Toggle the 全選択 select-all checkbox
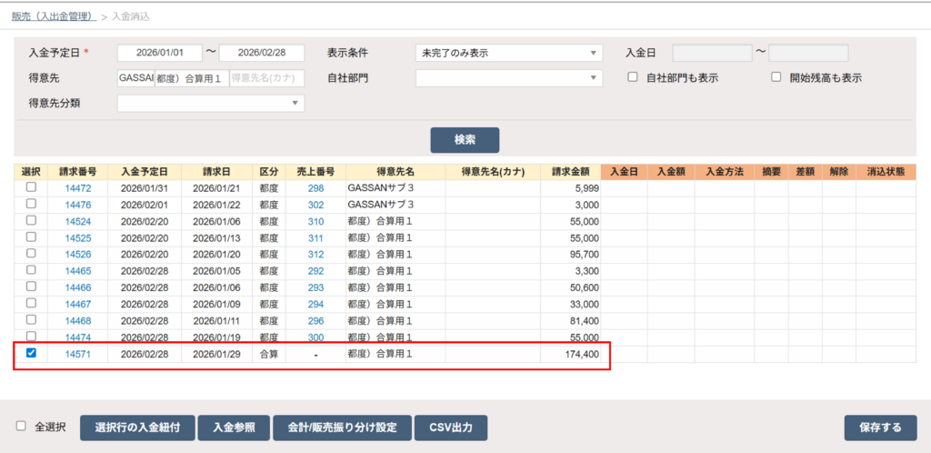 pyautogui.click(x=22, y=427)
